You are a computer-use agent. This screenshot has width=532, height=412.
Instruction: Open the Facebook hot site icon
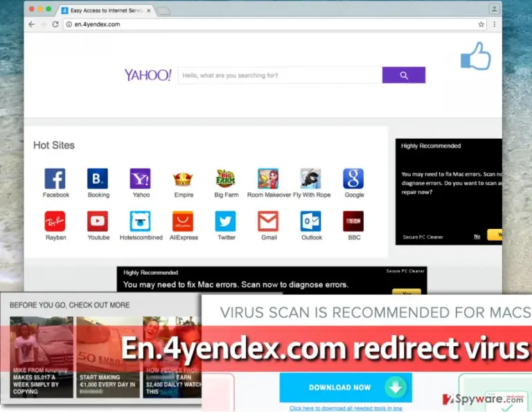click(x=55, y=178)
